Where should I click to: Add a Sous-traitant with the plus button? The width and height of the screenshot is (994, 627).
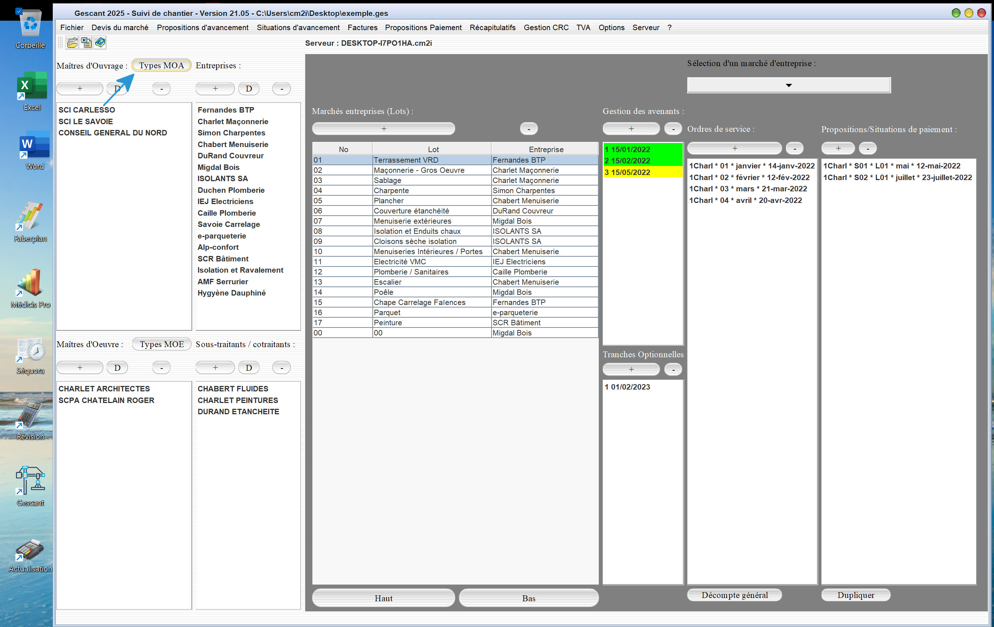tap(215, 367)
